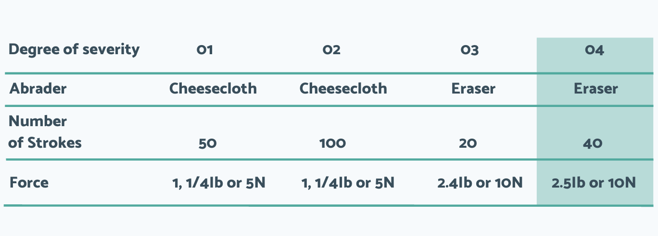
Task: Click the 20 strokes cell
Action: click(x=468, y=143)
